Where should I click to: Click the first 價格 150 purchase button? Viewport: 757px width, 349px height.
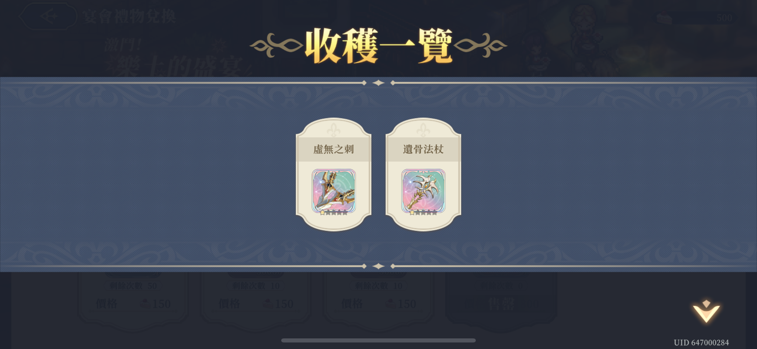[133, 304]
